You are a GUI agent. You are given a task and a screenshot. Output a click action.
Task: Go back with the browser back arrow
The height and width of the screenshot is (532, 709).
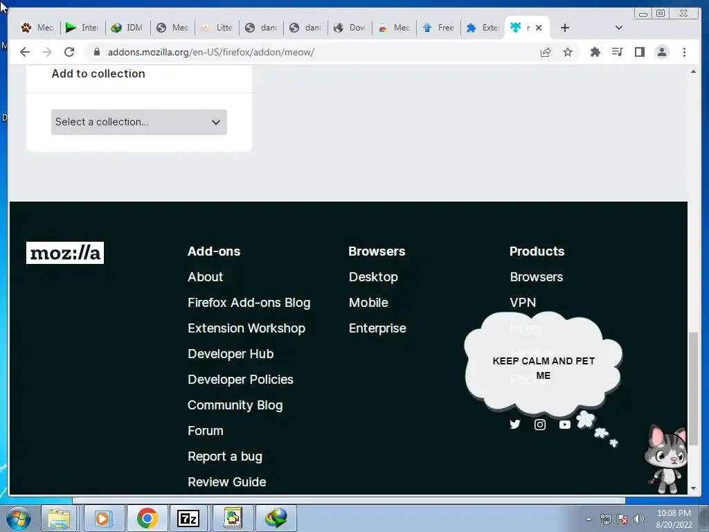(25, 52)
